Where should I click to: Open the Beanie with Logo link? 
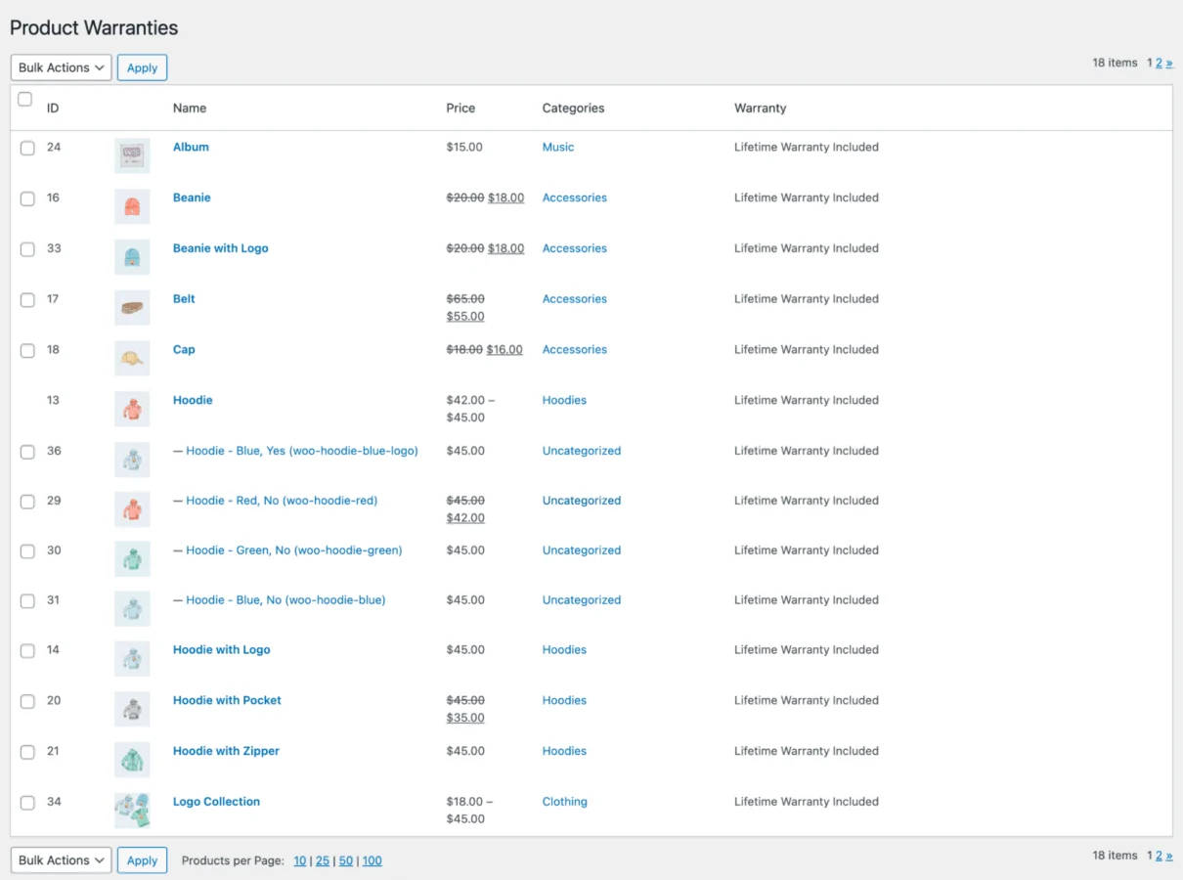point(220,248)
